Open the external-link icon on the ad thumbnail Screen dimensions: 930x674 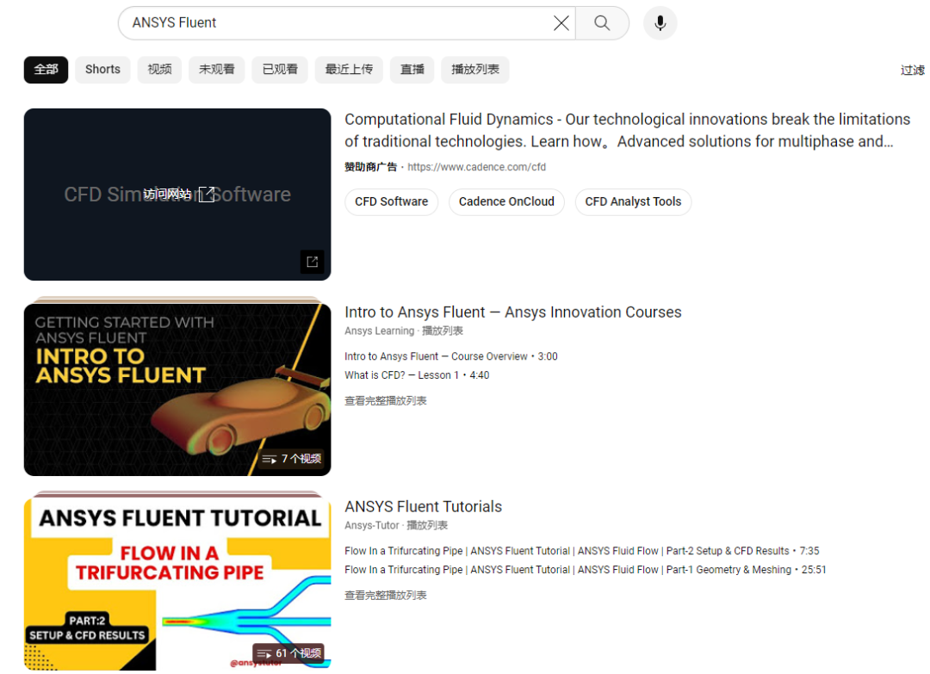312,262
